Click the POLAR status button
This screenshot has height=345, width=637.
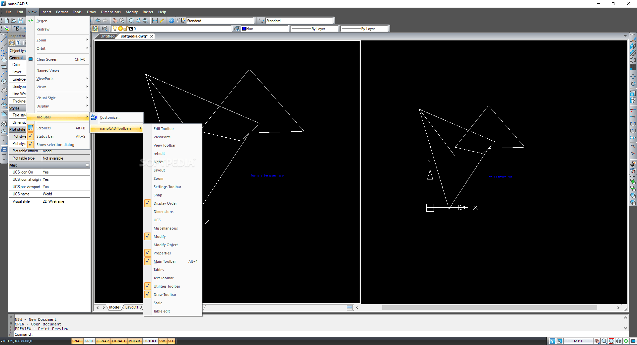click(x=134, y=341)
